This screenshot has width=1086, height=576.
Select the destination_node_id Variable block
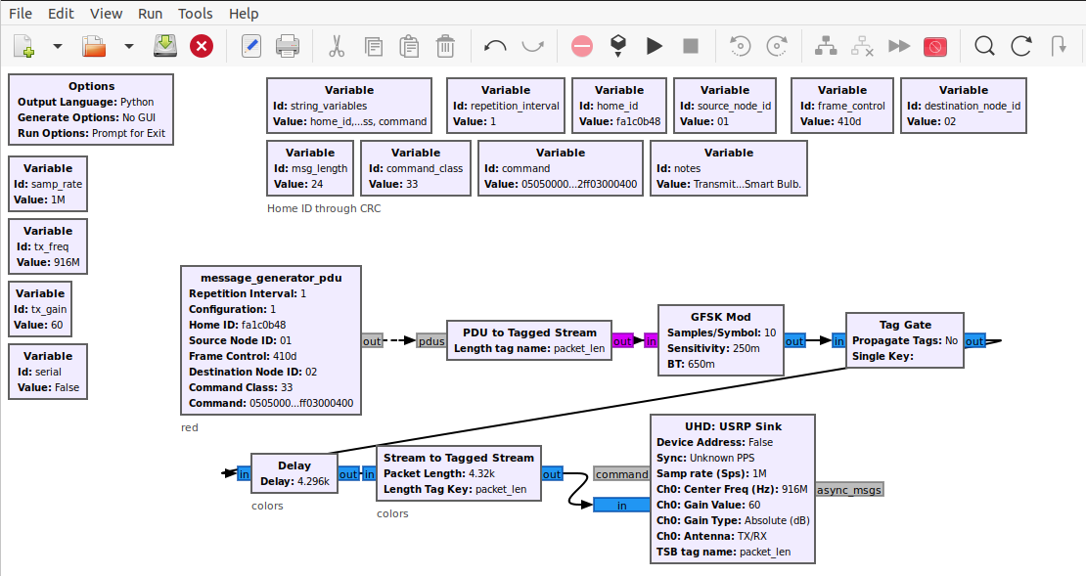coord(964,106)
